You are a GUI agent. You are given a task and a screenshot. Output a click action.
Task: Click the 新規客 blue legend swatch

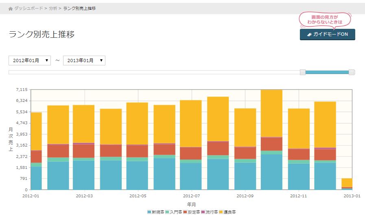coord(149,212)
